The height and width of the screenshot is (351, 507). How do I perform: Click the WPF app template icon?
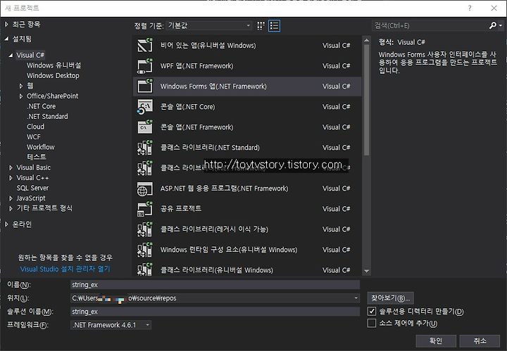tap(145, 66)
